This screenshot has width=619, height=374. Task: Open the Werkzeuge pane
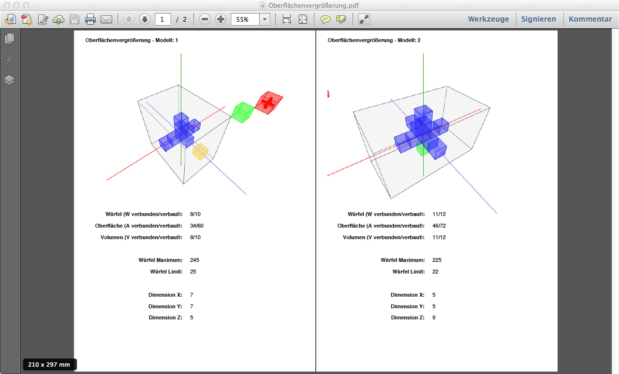(x=488, y=19)
